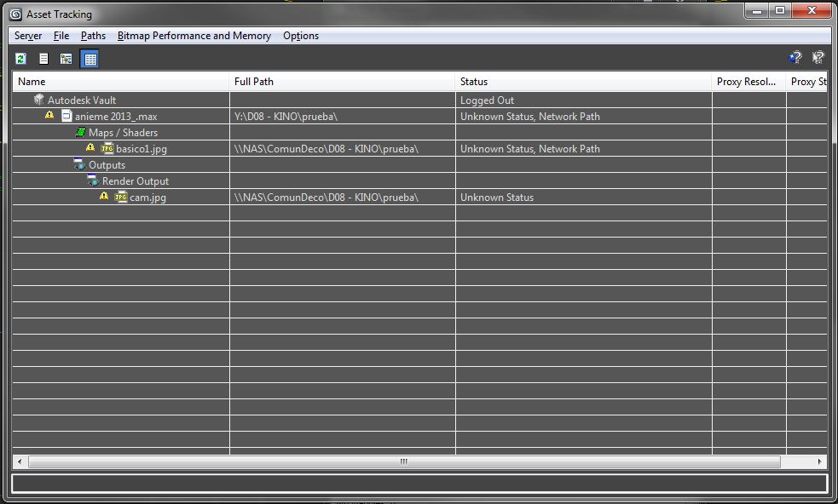Image resolution: width=838 pixels, height=504 pixels.
Task: Click the horizontal scrollbar thumb
Action: click(x=404, y=461)
